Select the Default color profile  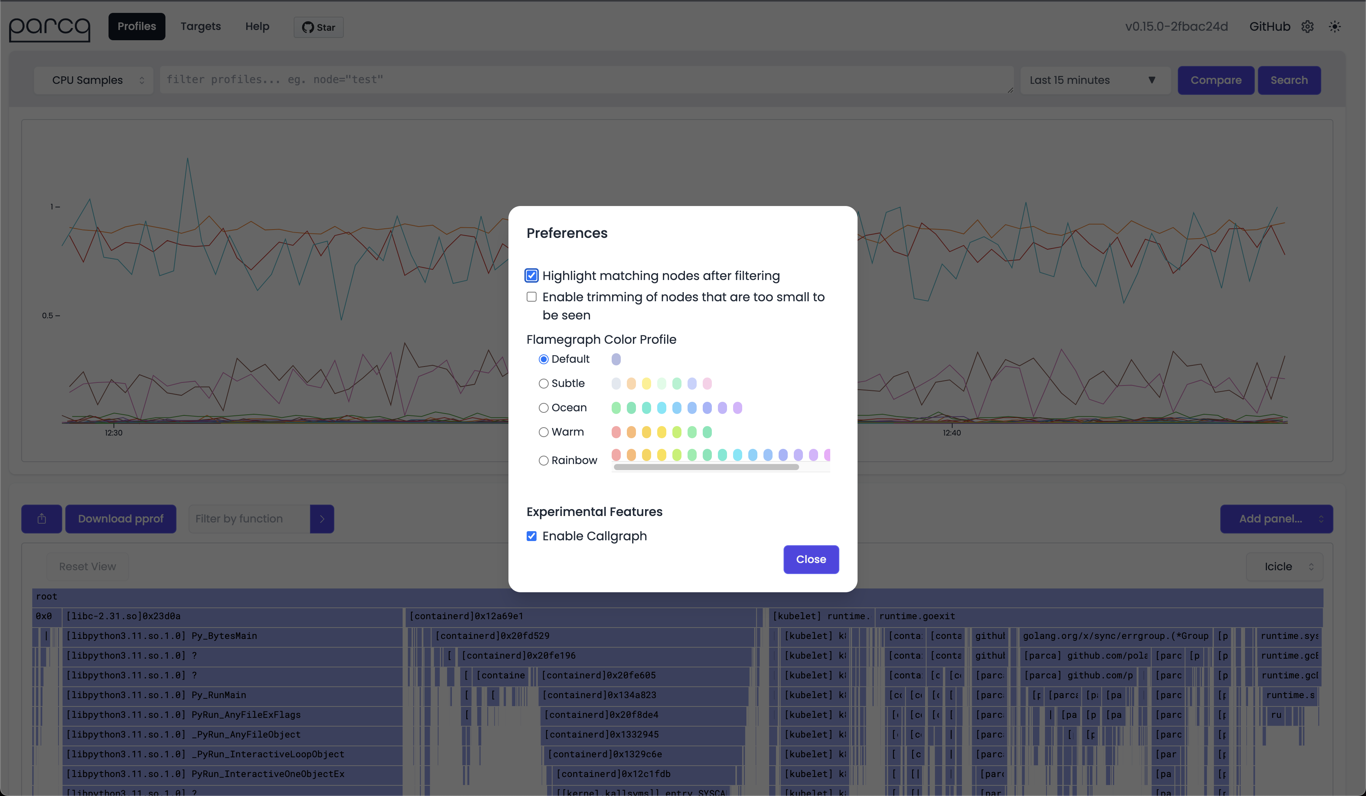[x=544, y=359]
